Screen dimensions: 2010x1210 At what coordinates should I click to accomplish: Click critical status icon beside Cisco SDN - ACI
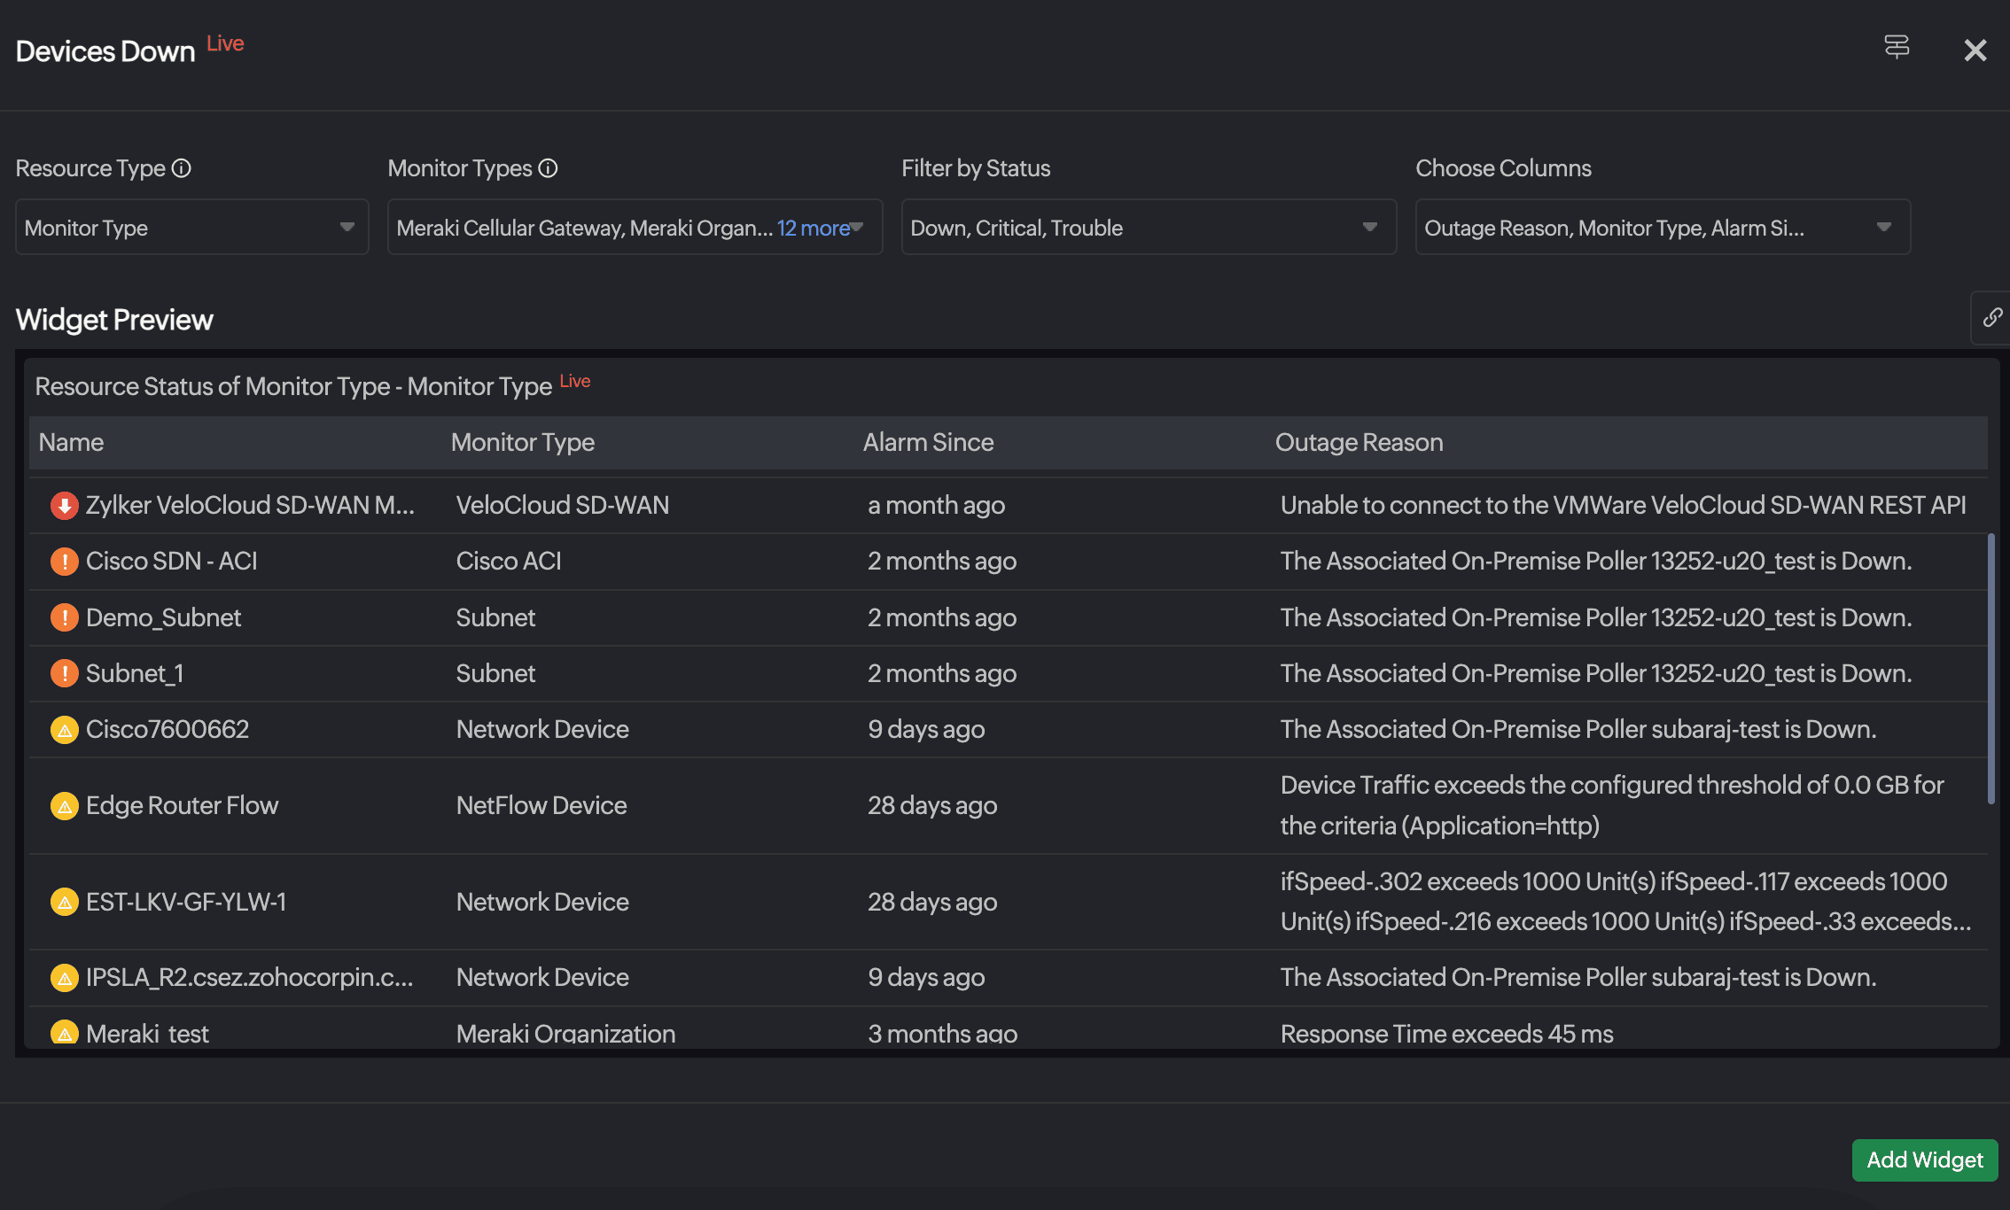(64, 562)
